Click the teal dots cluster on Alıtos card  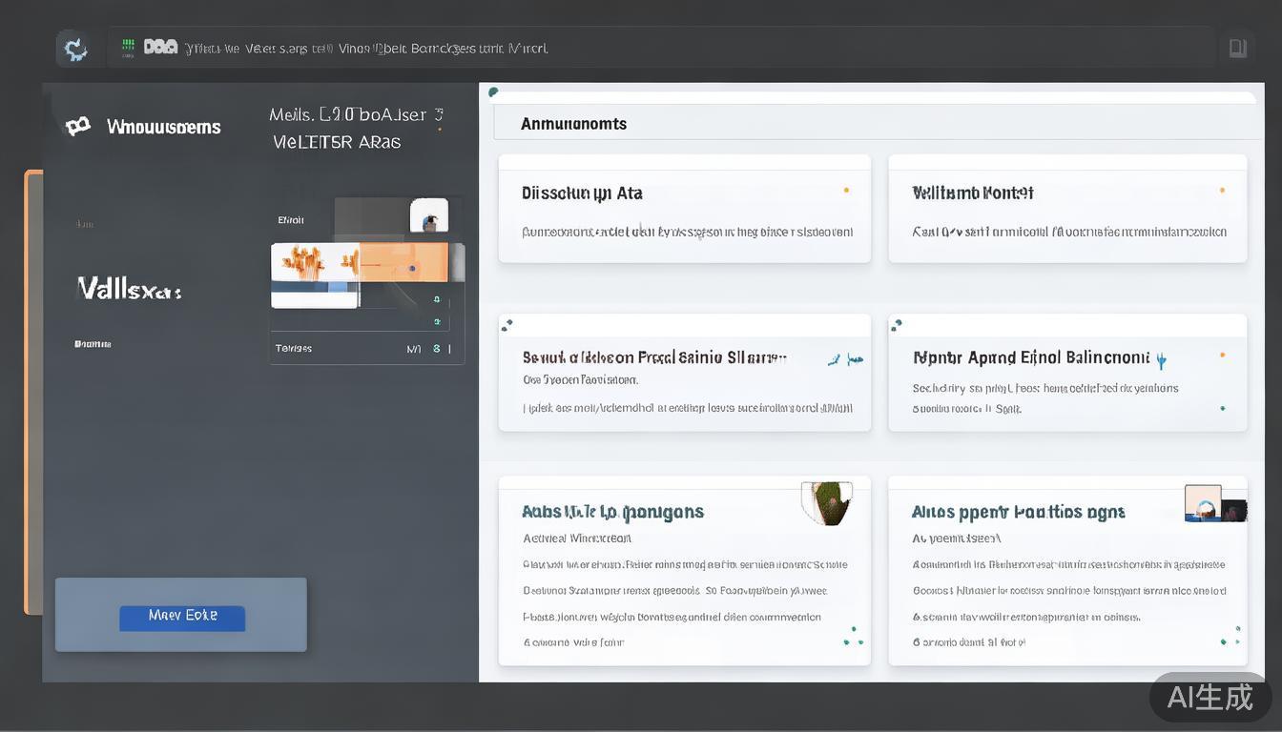pyautogui.click(x=1231, y=636)
